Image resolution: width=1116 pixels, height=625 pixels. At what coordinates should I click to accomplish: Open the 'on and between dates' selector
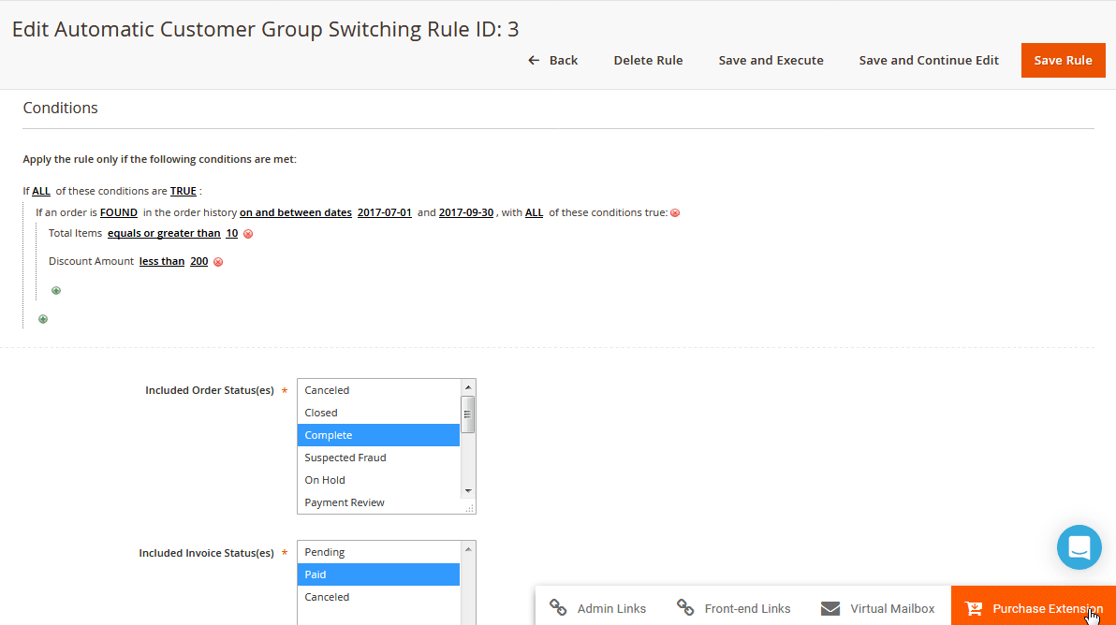(x=295, y=212)
